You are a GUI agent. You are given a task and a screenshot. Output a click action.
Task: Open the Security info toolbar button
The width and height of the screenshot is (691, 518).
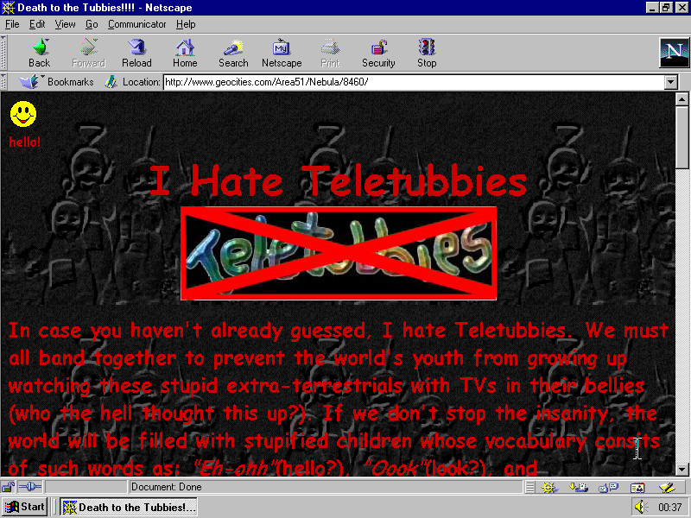pyautogui.click(x=378, y=54)
